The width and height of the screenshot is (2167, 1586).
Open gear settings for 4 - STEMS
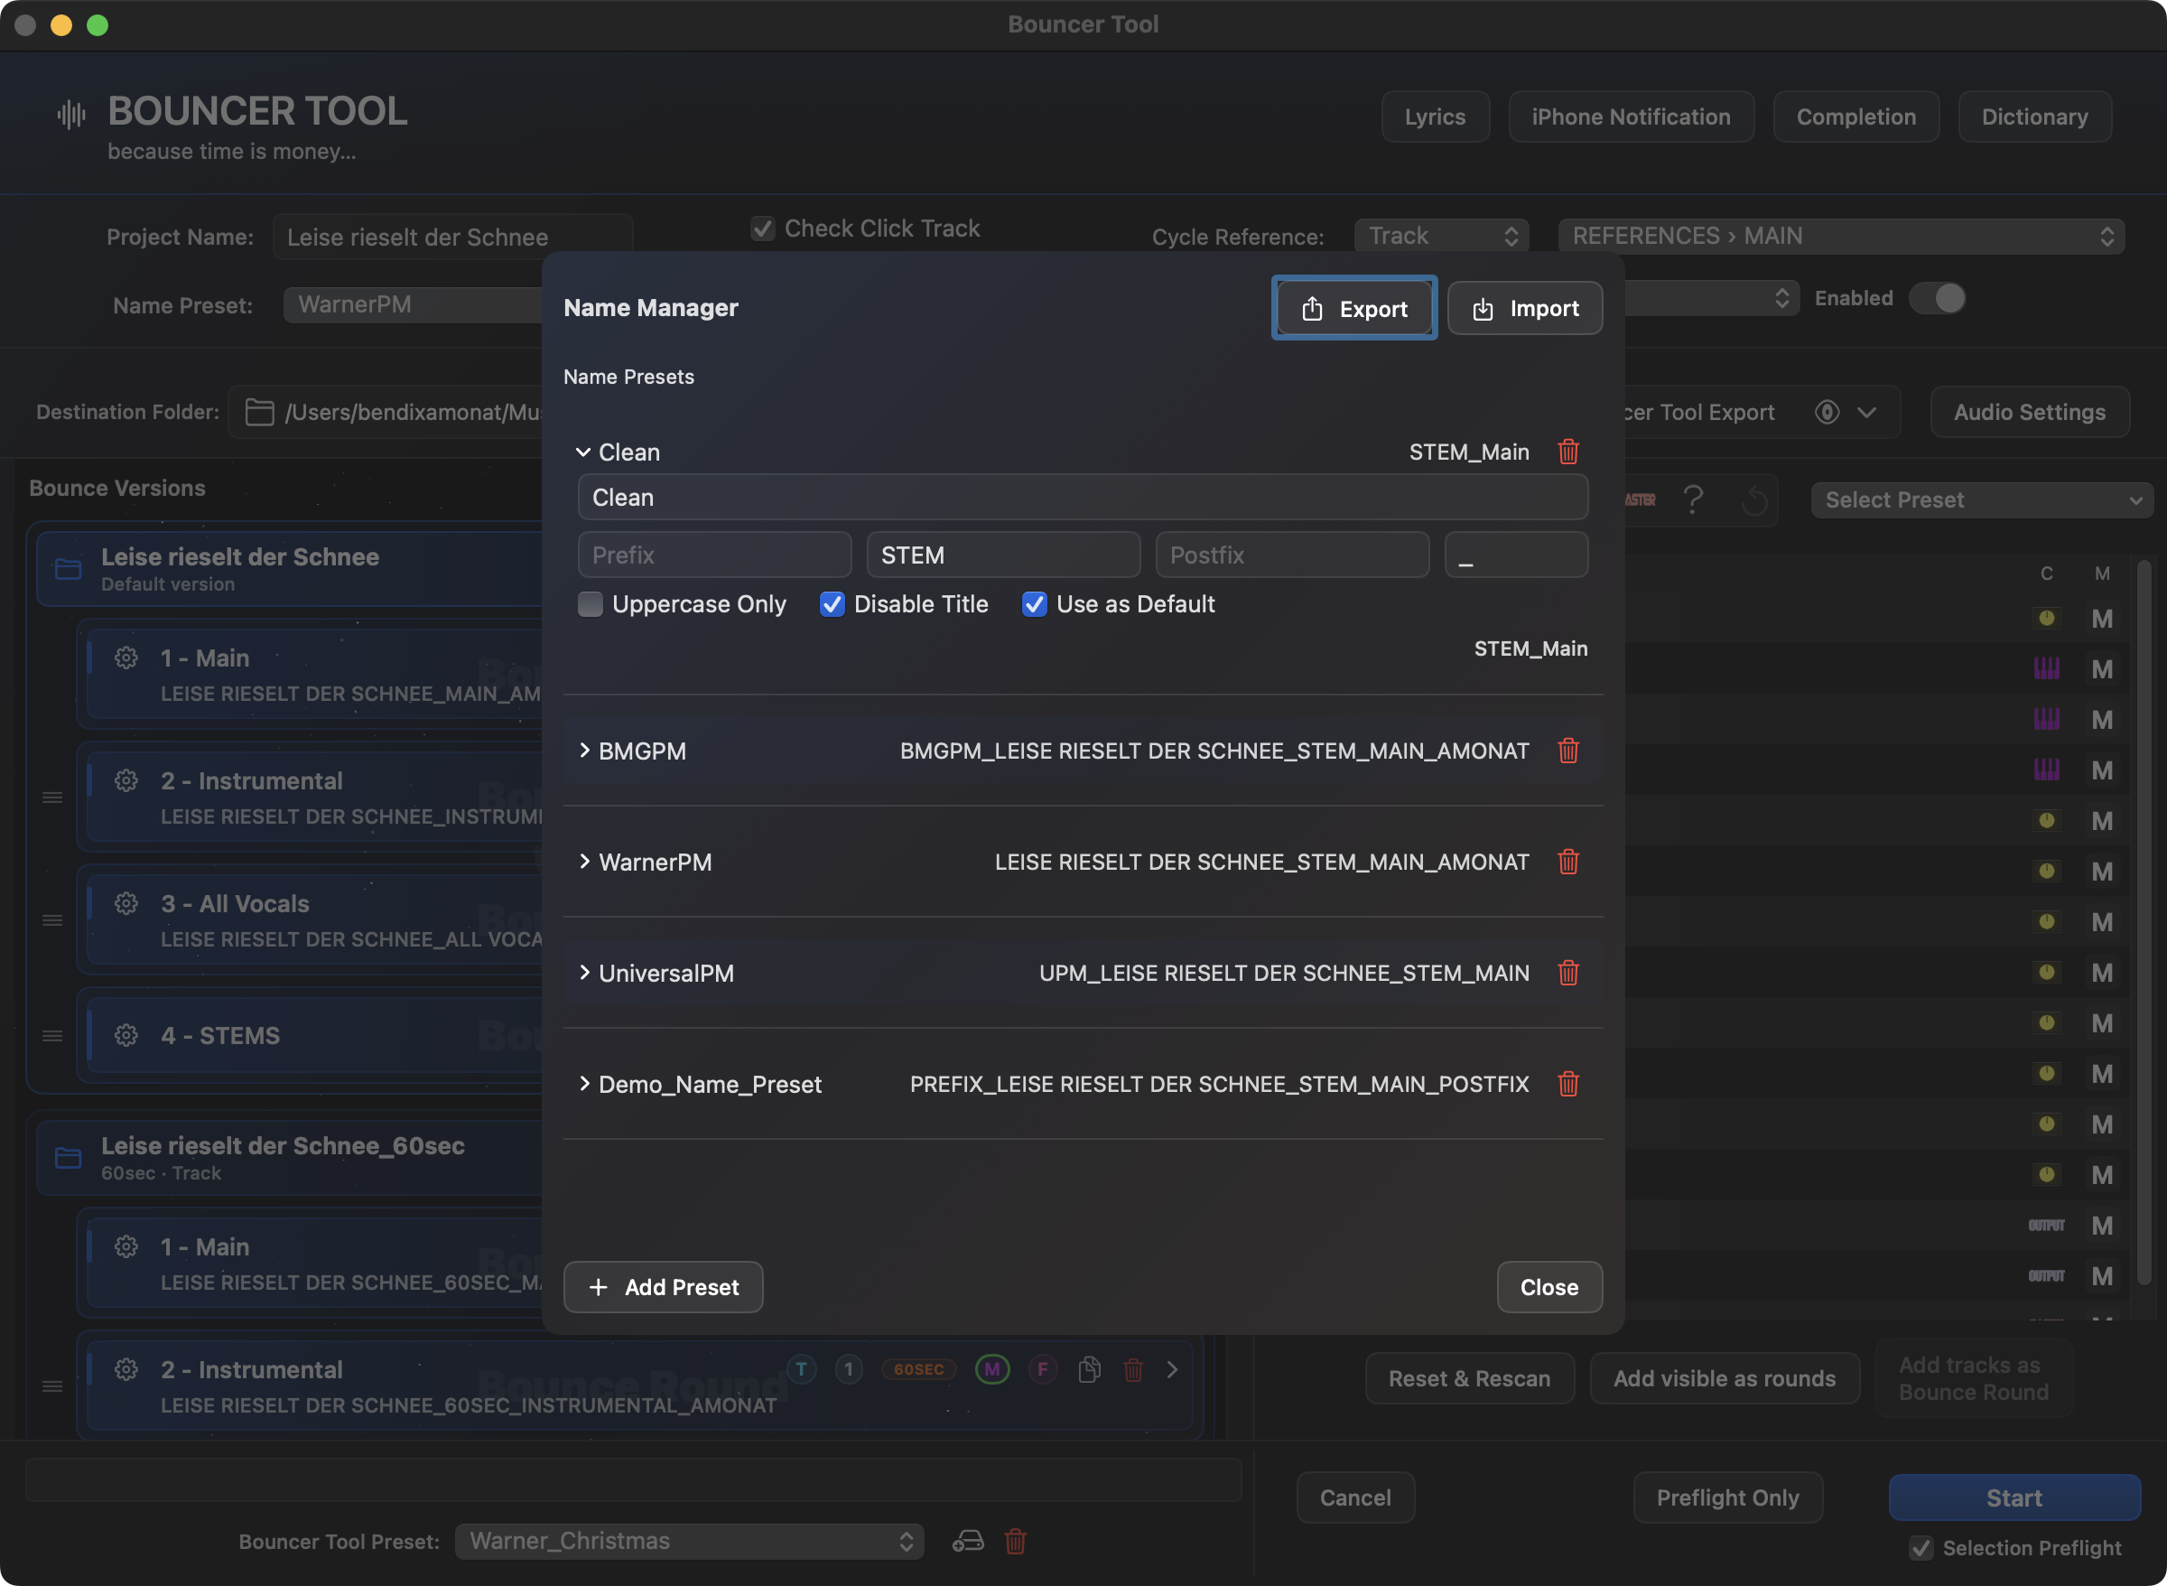[126, 1035]
